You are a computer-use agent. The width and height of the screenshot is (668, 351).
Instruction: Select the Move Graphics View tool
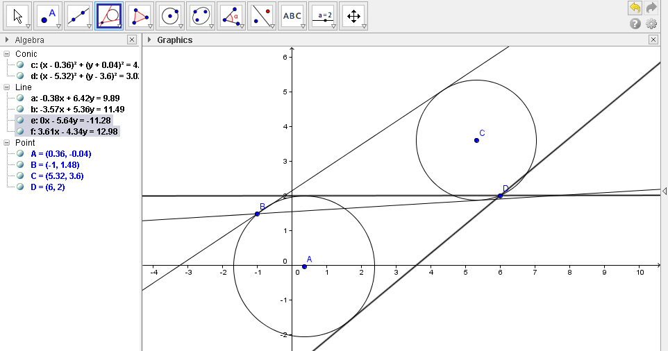pos(353,16)
